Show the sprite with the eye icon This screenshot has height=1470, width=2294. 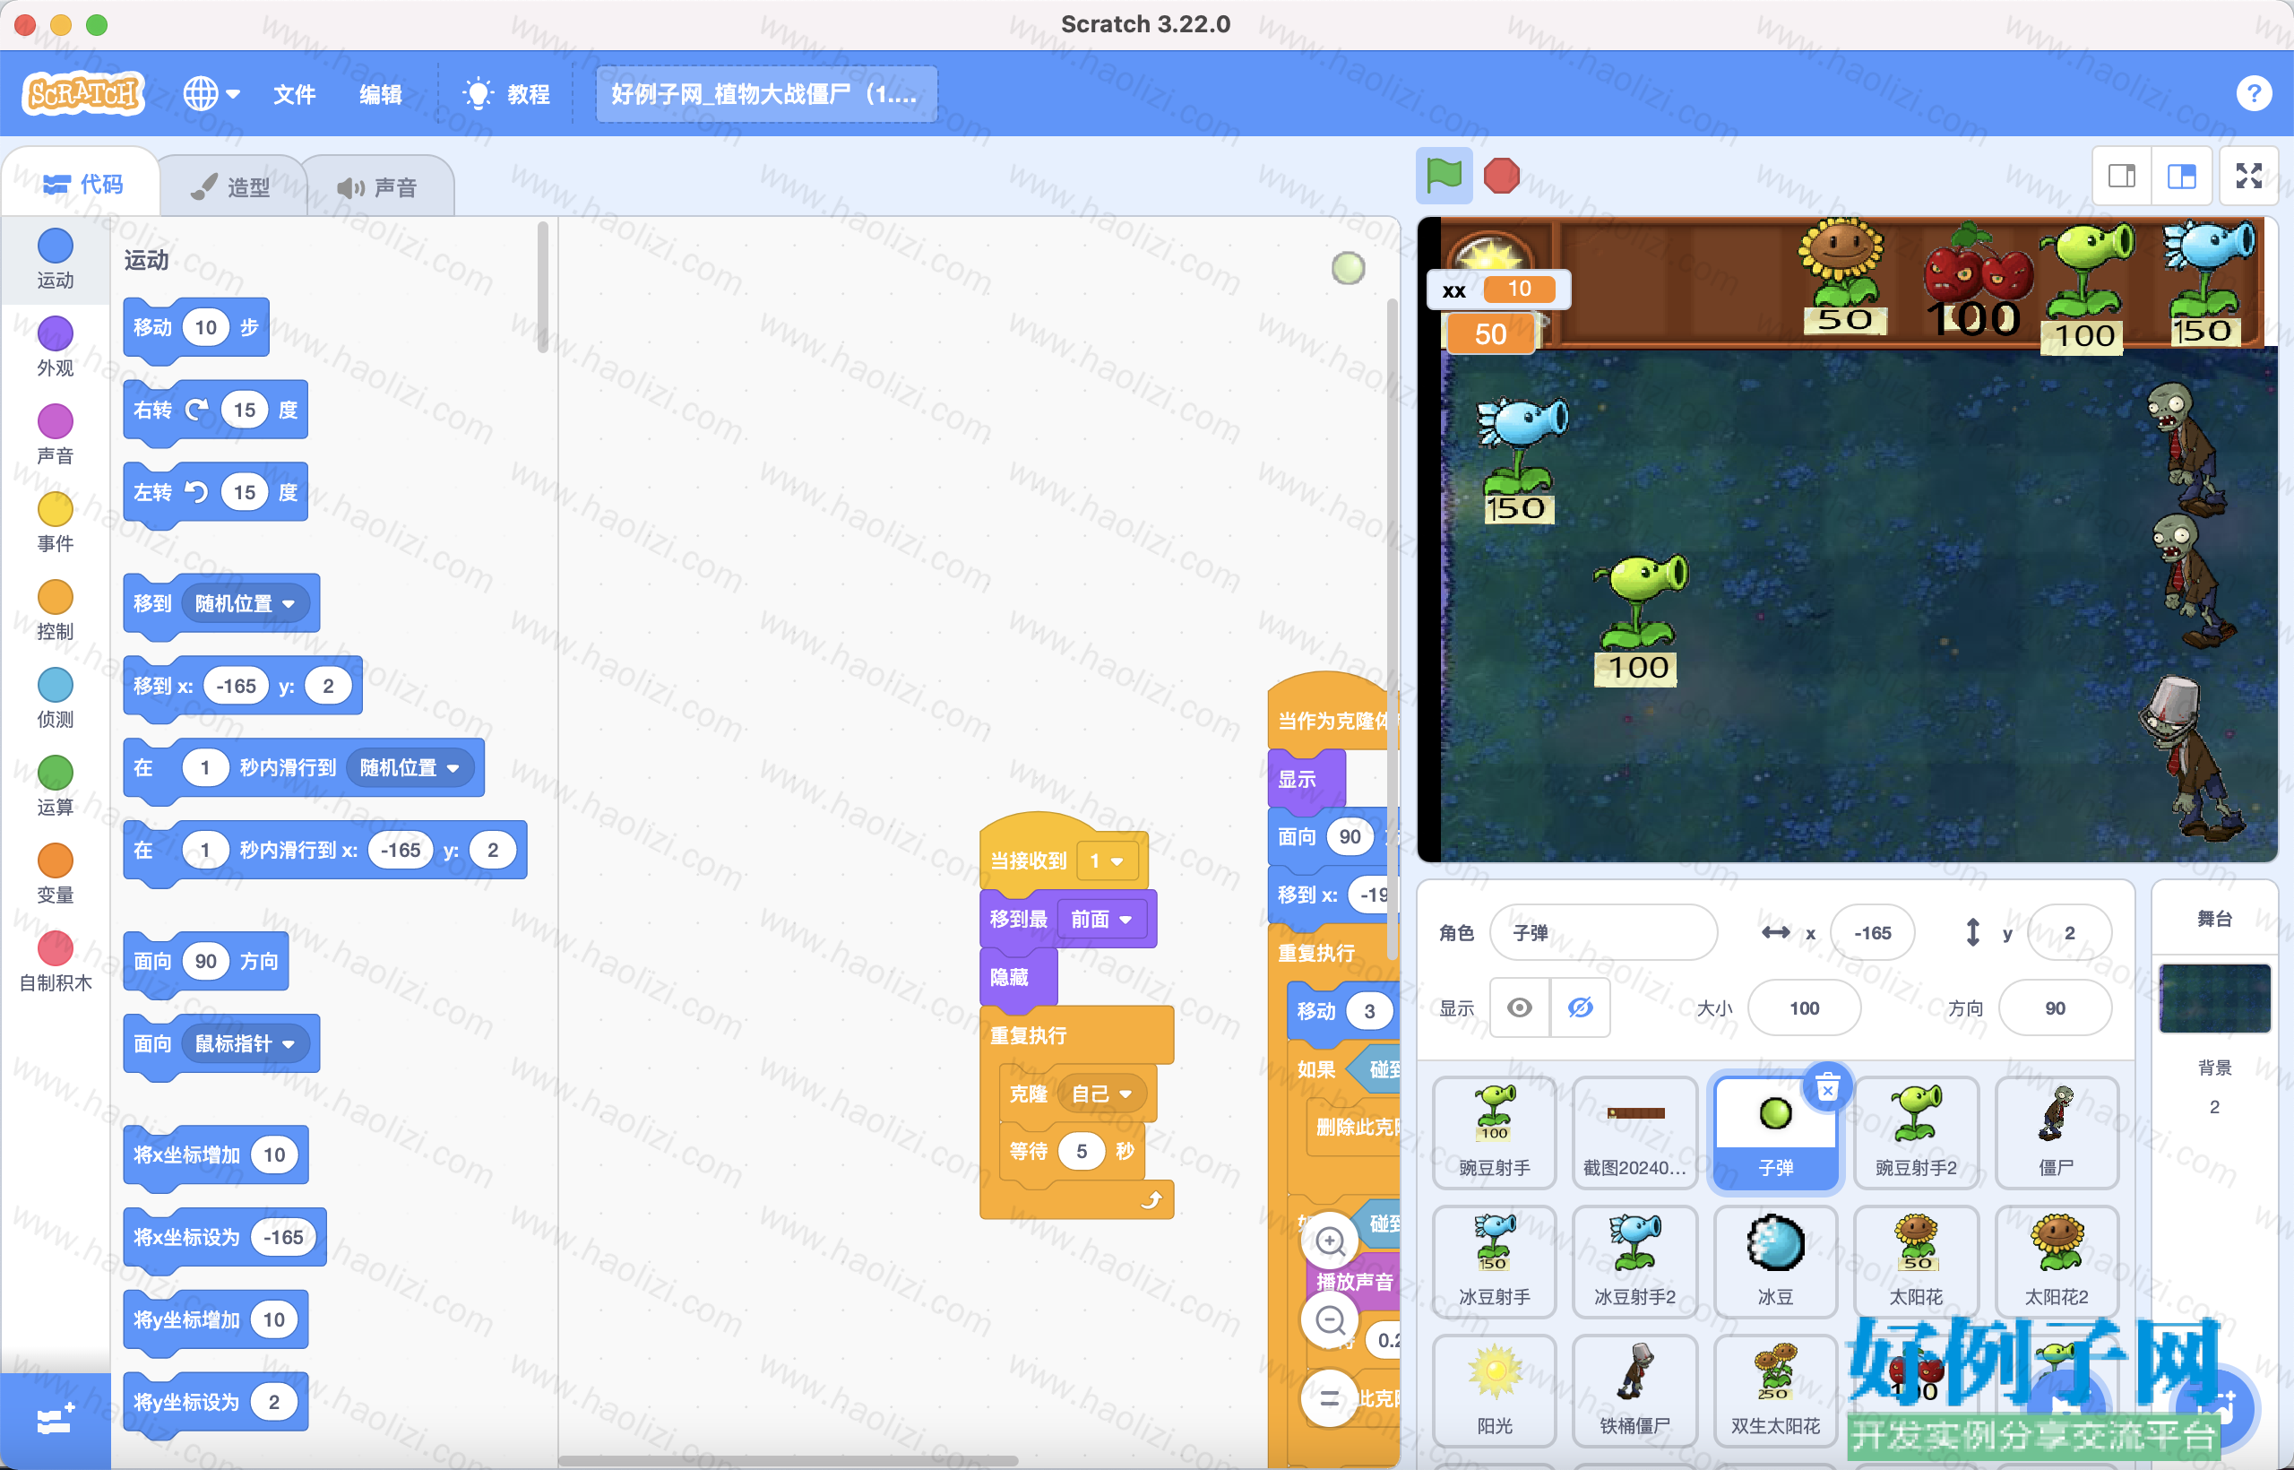tap(1520, 1007)
